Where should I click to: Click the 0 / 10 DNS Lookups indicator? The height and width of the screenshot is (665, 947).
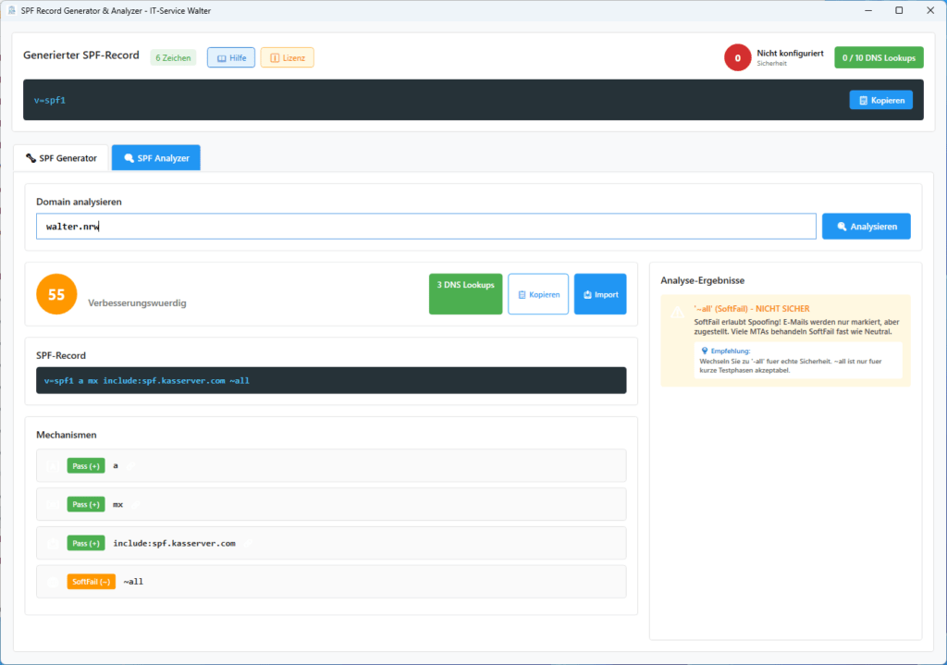(x=878, y=57)
